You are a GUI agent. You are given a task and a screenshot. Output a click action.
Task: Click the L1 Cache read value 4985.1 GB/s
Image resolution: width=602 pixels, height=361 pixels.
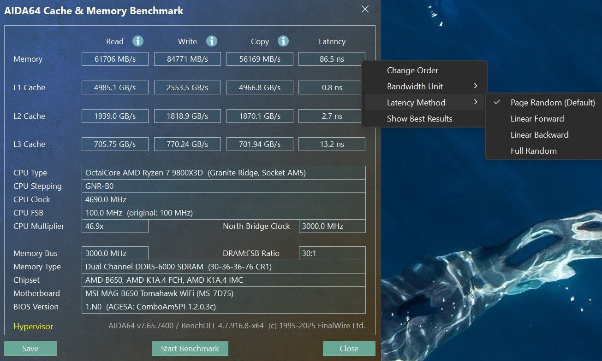pos(115,87)
